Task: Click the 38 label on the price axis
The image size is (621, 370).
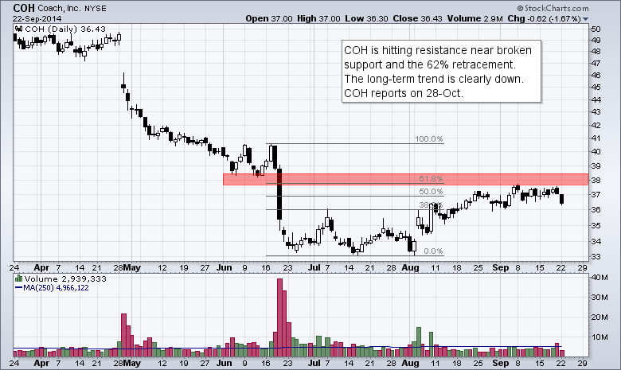Action: point(596,180)
